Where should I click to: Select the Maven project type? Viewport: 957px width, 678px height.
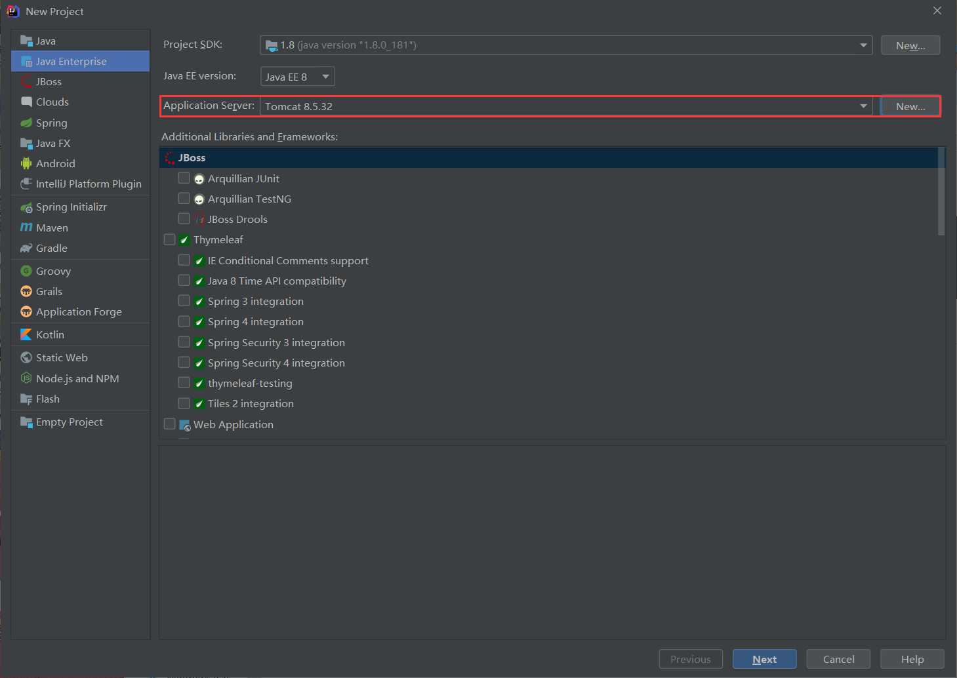tap(81, 228)
